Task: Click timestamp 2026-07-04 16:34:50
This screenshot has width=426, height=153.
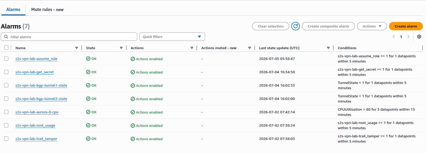Action: point(277,72)
